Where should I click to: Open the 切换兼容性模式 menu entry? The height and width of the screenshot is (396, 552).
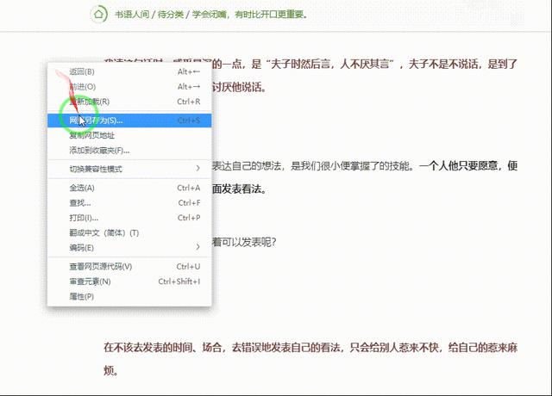point(129,169)
